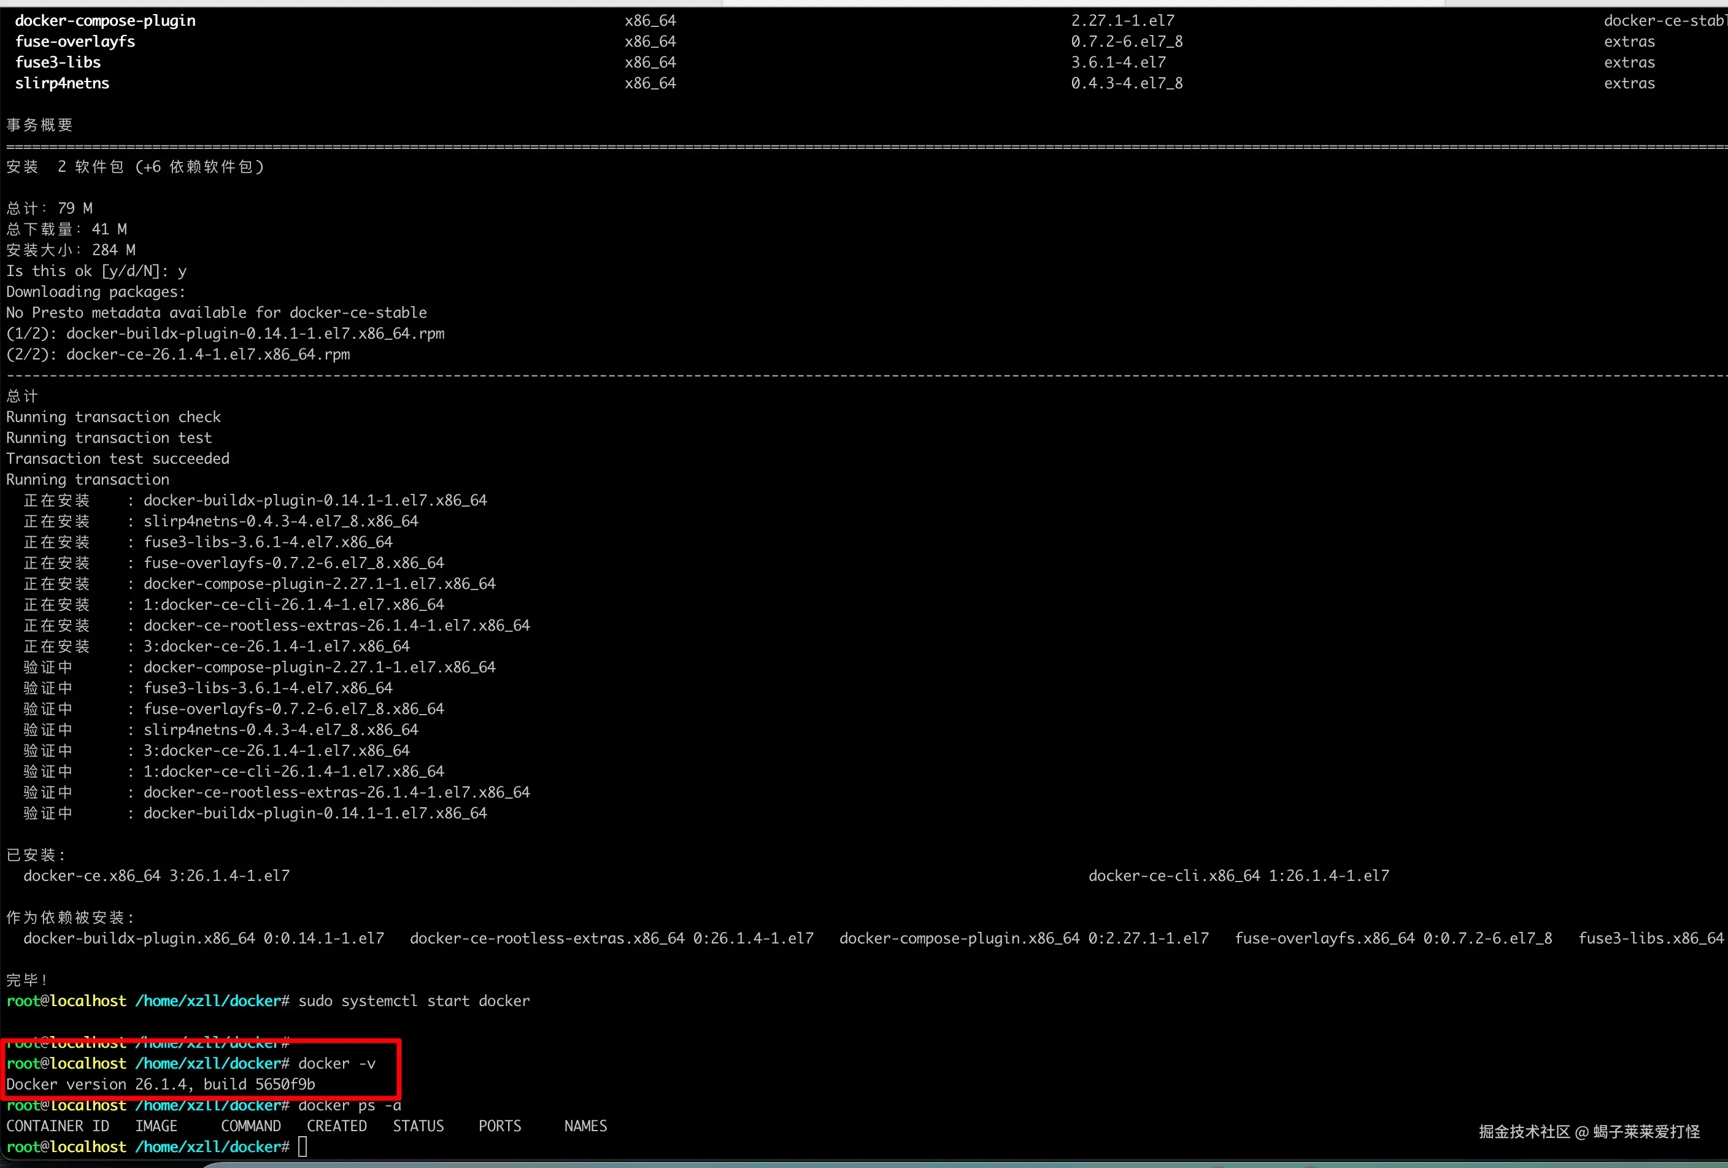Click the 'No Presto metadata available' line

point(217,312)
